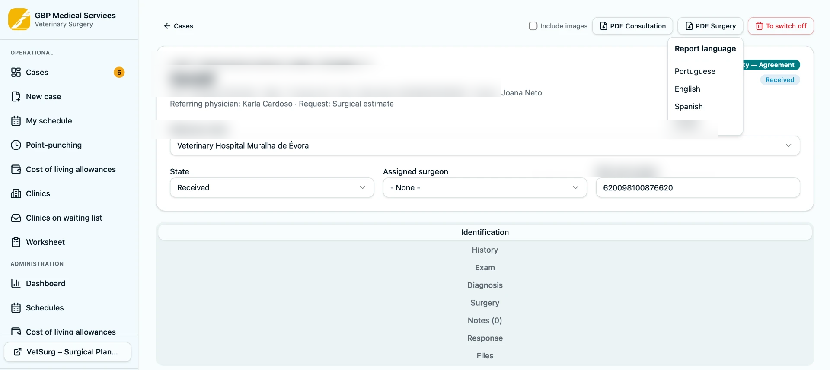Open Cases from the sidebar grid icon
830x370 pixels.
pyautogui.click(x=16, y=72)
